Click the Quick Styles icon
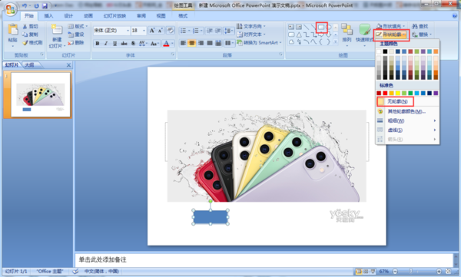Viewport: 461px width, 277px height. (x=364, y=33)
